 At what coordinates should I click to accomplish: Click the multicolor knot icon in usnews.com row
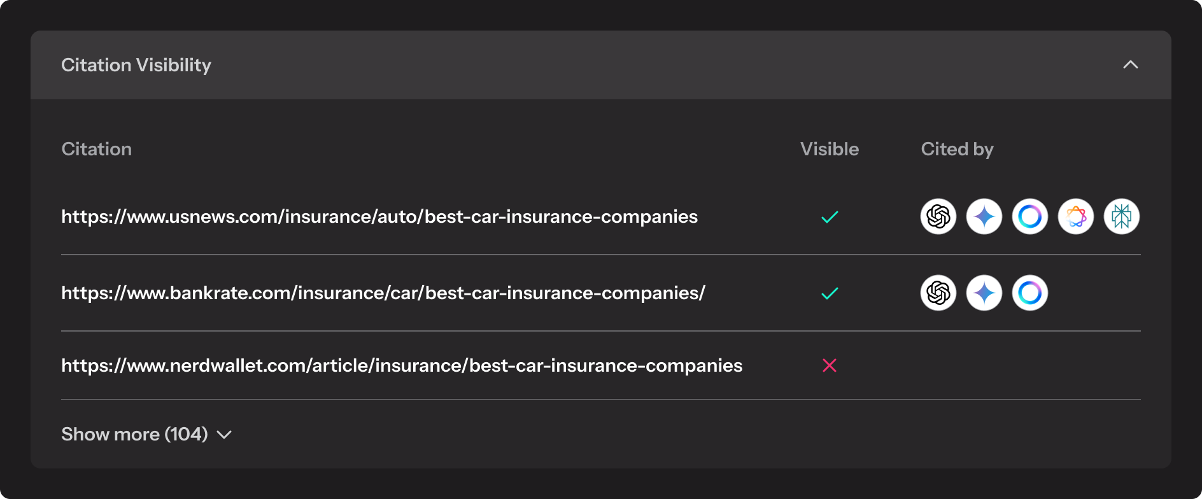tap(1076, 216)
